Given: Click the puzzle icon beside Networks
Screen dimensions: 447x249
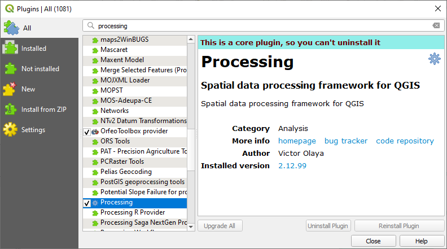Looking at the screenshot, I should coord(95,111).
